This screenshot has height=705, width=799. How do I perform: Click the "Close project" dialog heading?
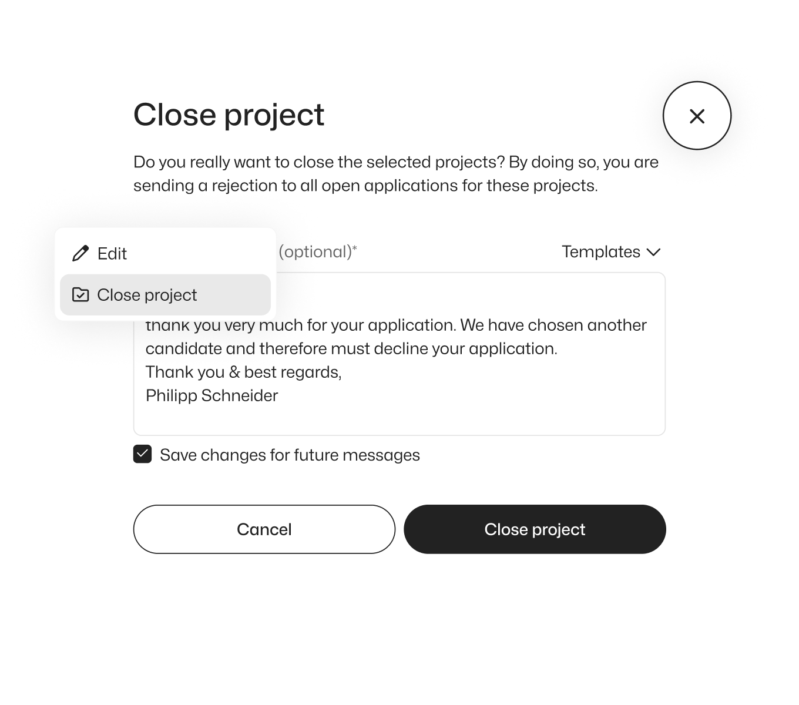coord(229,115)
